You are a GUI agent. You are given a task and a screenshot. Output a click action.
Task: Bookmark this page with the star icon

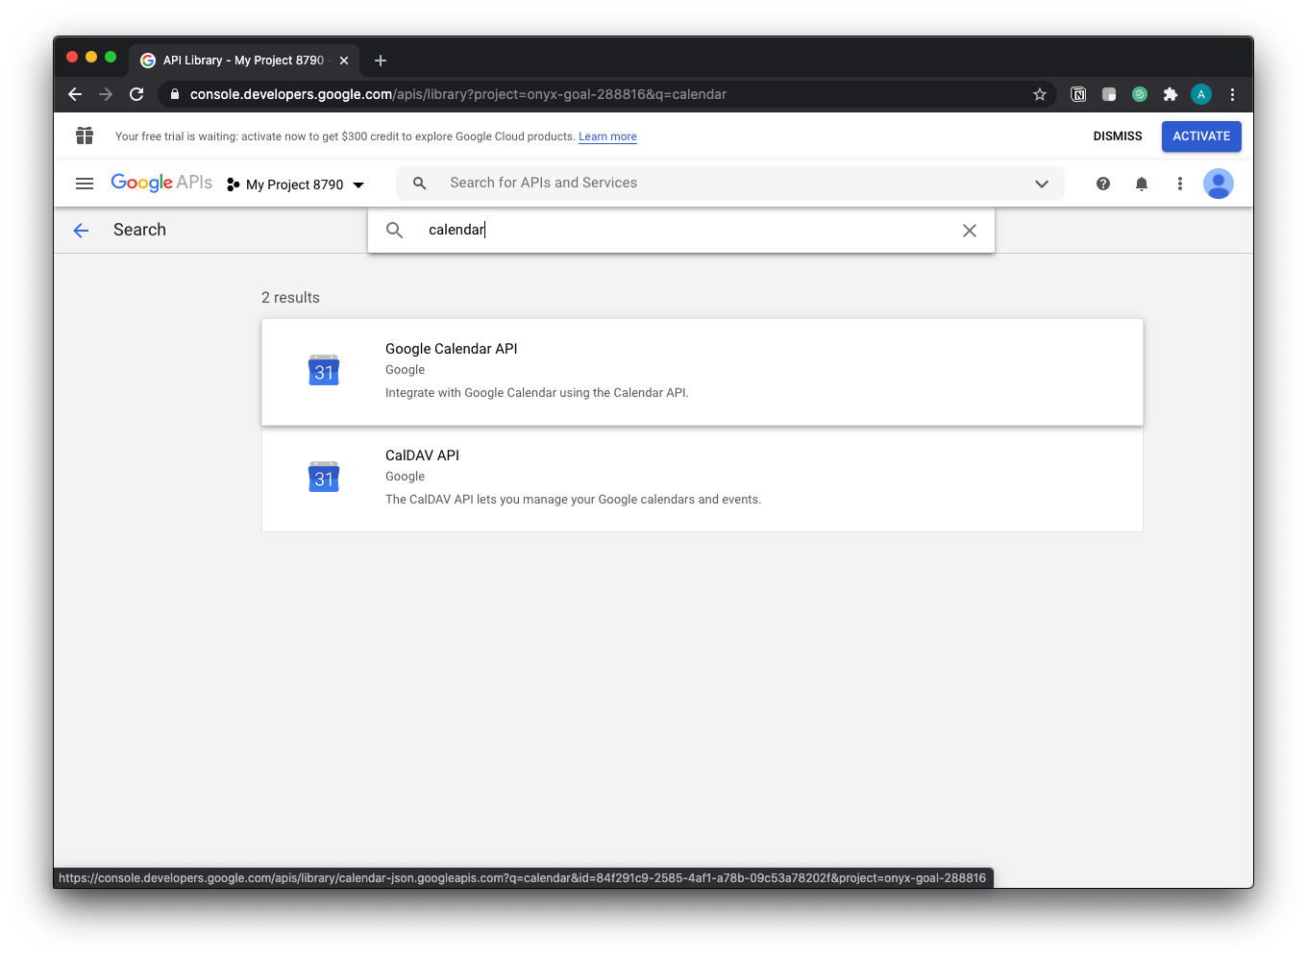(x=1039, y=94)
